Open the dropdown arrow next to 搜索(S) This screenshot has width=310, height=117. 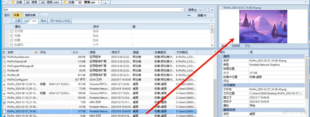point(201,10)
